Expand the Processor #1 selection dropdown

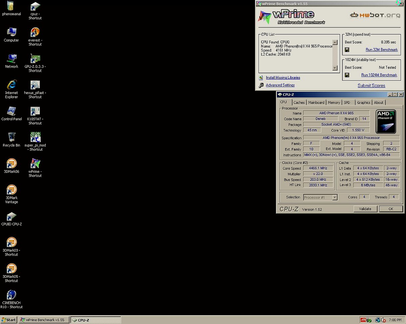[x=335, y=197]
